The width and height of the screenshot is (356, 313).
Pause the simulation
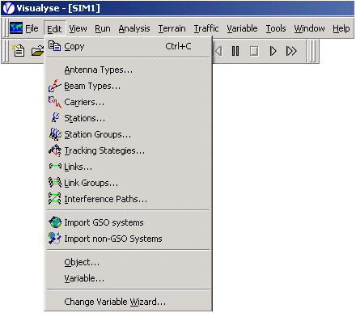(235, 51)
